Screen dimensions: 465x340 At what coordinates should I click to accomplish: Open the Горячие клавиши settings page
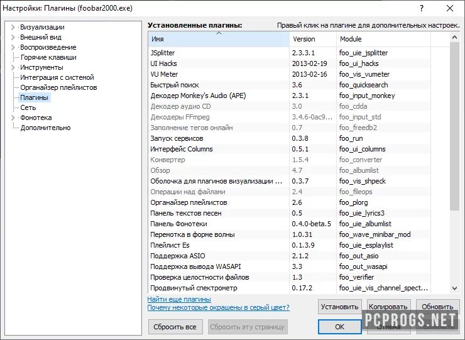coord(48,57)
